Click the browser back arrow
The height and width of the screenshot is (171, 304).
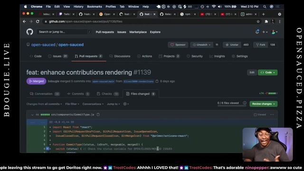click(24, 21)
